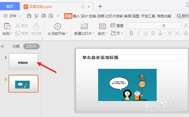Viewport: 189px width, 117px height.
Task: Switch to the 动画 ribbon tab
Action: click(101, 16)
